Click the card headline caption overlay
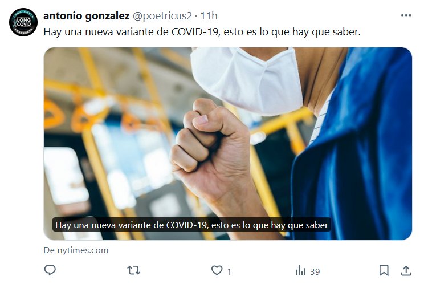 click(x=191, y=225)
